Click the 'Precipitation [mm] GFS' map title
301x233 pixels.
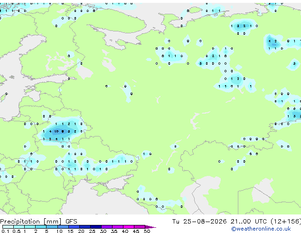tap(38, 222)
